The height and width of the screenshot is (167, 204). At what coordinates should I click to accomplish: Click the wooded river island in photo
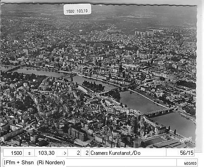click(93, 86)
